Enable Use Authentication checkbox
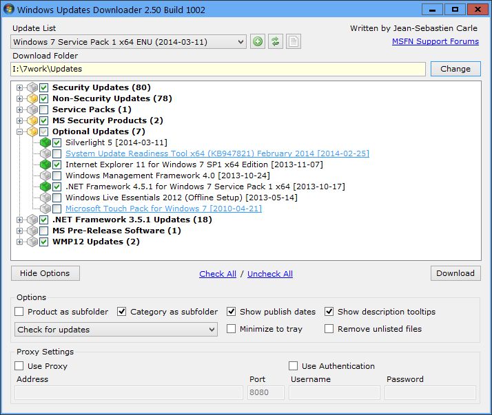Image resolution: width=492 pixels, height=415 pixels. (294, 365)
